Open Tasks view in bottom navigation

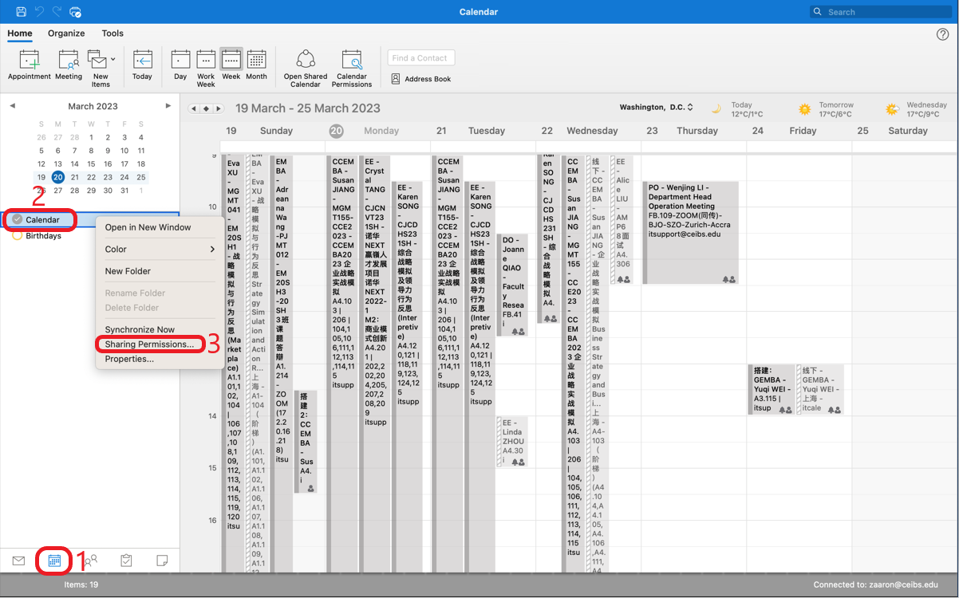coord(126,561)
